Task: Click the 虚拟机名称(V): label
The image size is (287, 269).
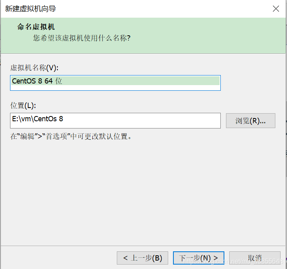Action: click(x=34, y=68)
